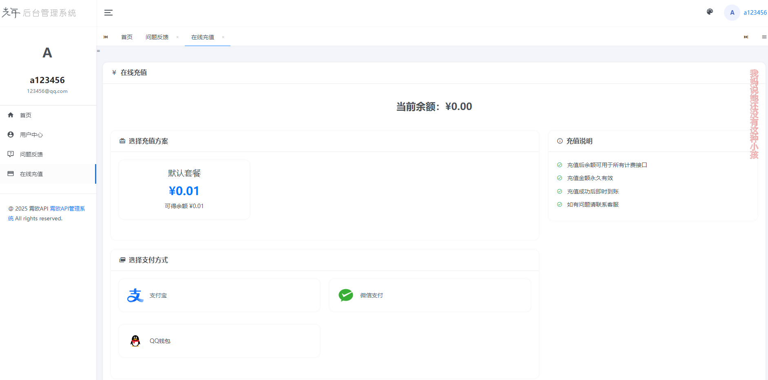Select the 默认套餐 recharge package card
The image size is (768, 380).
(x=184, y=189)
